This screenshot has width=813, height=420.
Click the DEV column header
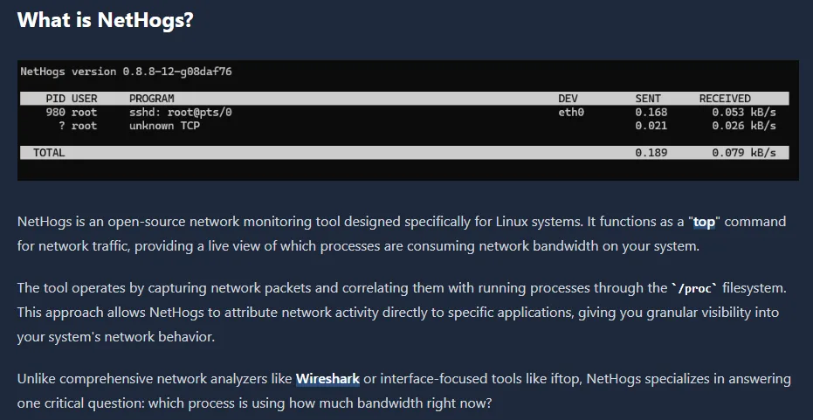pyautogui.click(x=568, y=99)
